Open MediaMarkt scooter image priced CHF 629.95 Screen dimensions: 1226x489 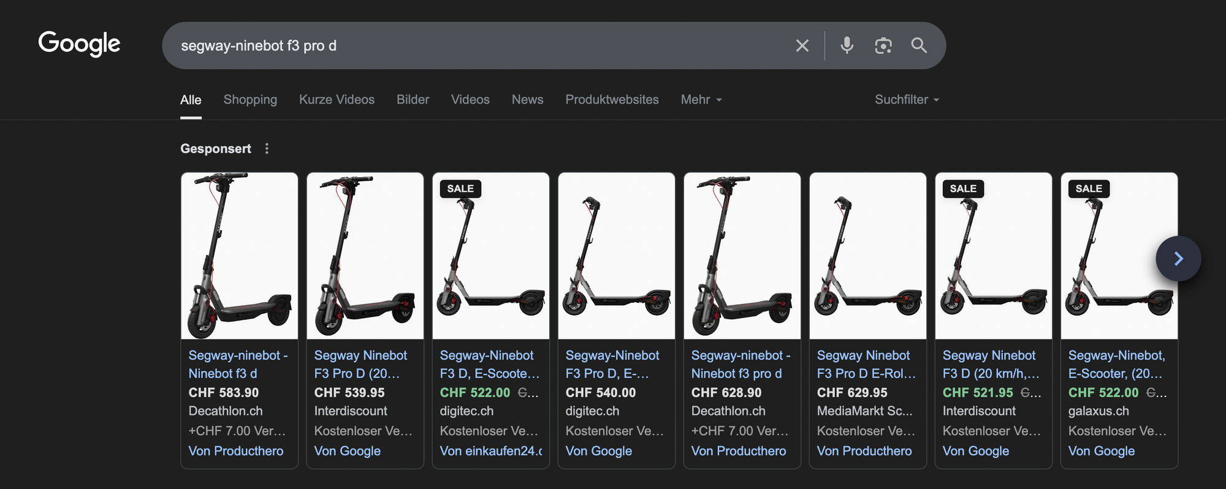[867, 256]
